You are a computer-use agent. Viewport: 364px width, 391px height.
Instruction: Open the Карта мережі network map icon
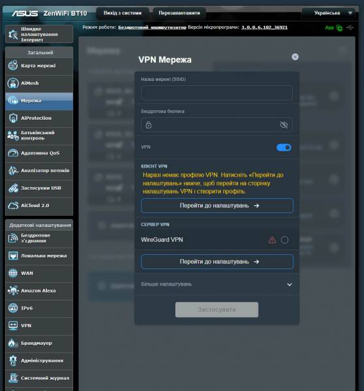click(x=13, y=66)
